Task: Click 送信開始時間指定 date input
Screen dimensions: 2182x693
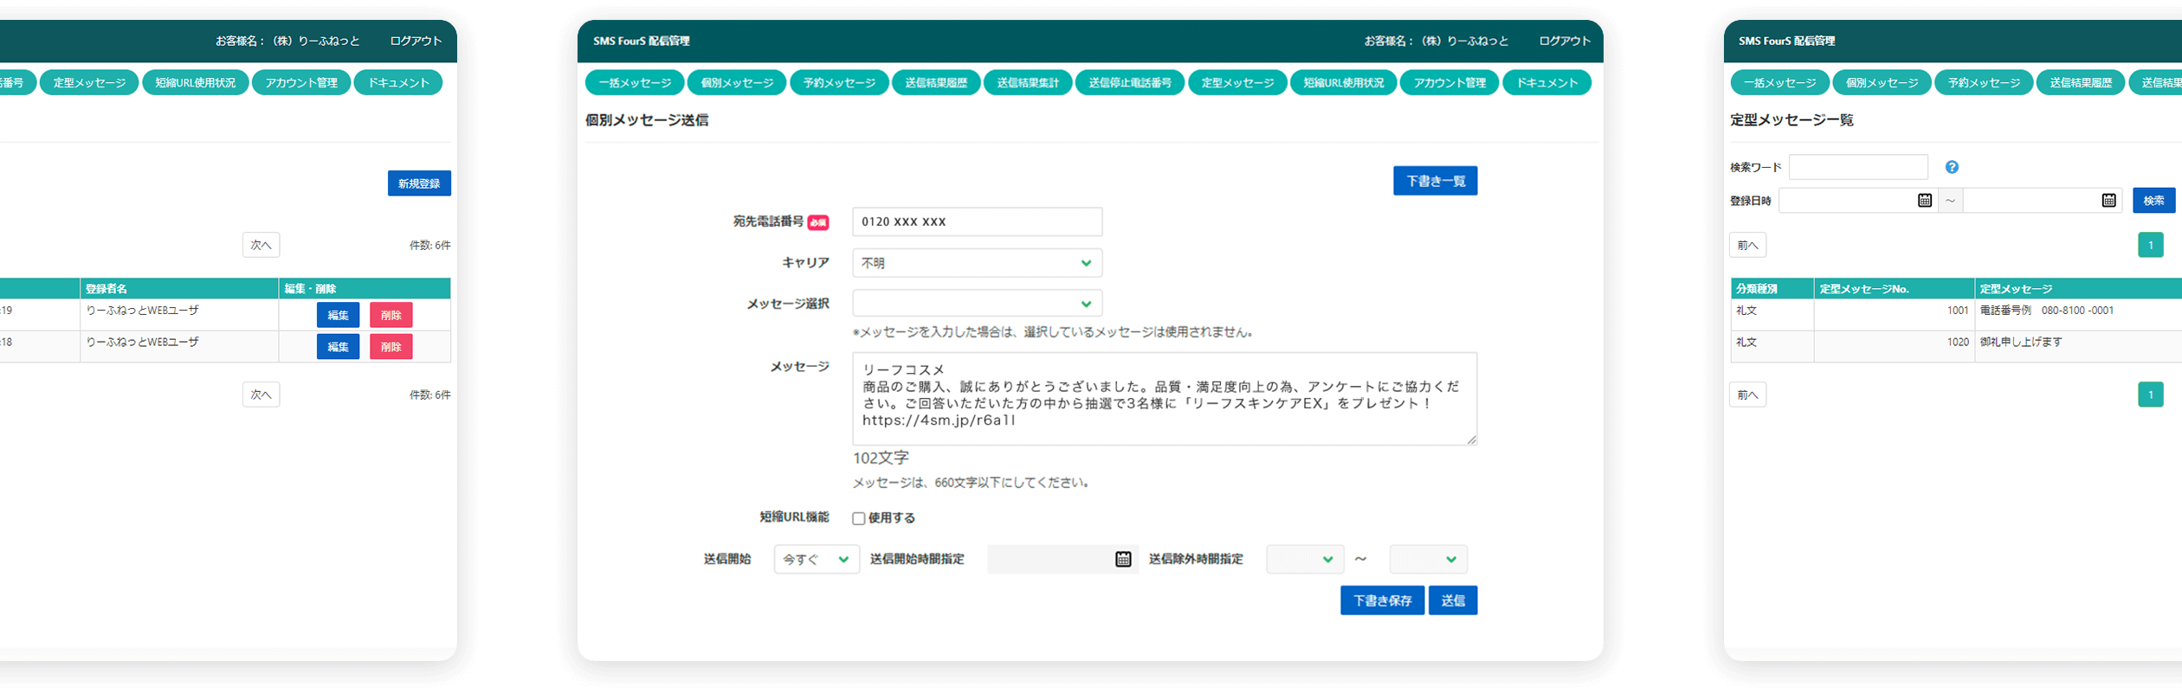Action: point(1062,559)
